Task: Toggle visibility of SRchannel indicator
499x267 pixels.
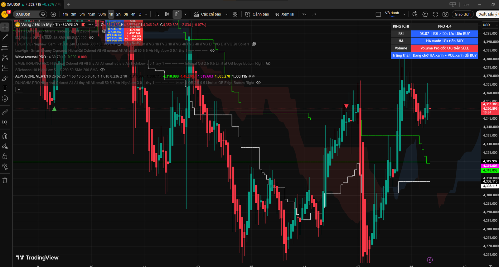Action: click(102, 70)
